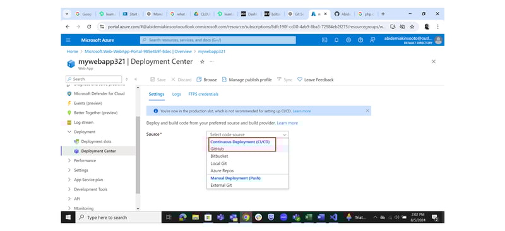Click the sidebar scrollbar thumb

tap(138, 155)
